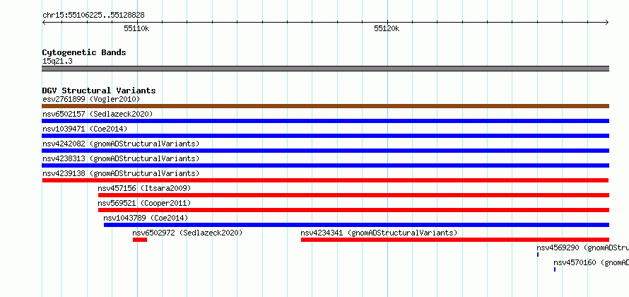Screen dimensions: 629x297
Task: Open nsv1039471 (Coe2014) variant label
Action: click(x=85, y=129)
